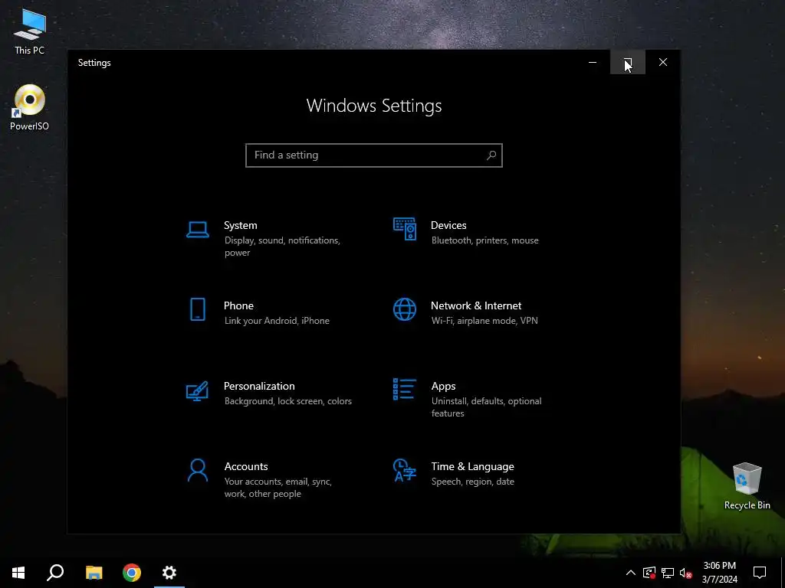The width and height of the screenshot is (785, 588).
Task: Click the muted volume tray icon
Action: point(686,573)
